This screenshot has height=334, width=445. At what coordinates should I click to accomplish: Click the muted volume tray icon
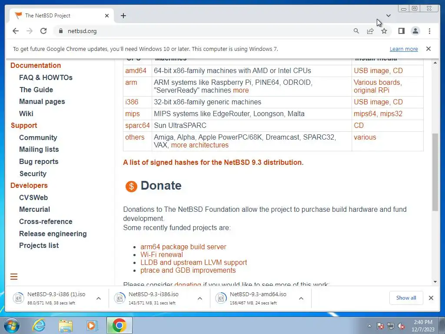coord(401,326)
